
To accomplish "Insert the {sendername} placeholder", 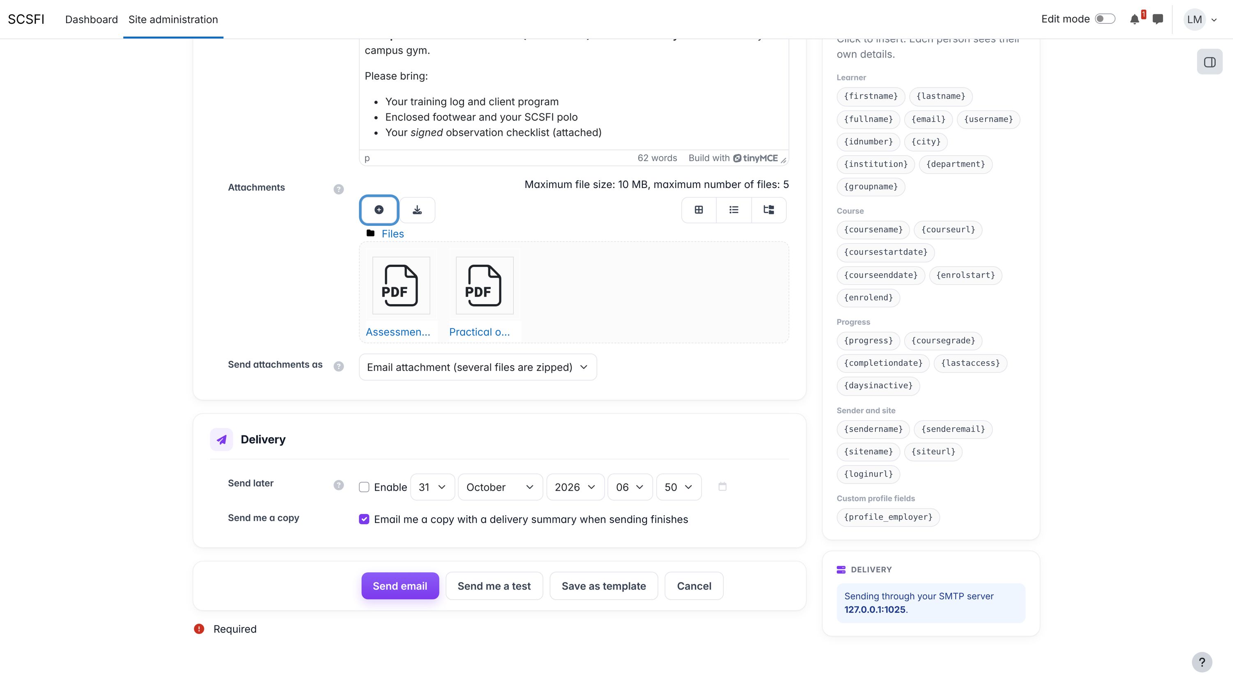I will (873, 429).
